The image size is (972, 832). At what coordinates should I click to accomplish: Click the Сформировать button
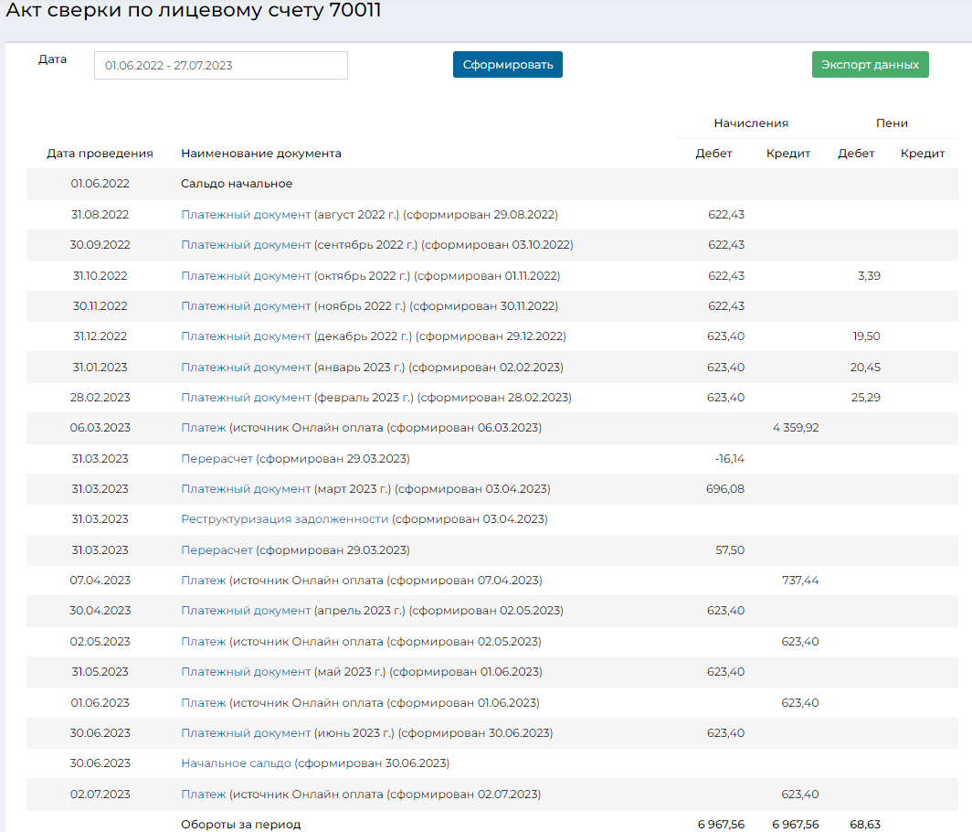(508, 65)
